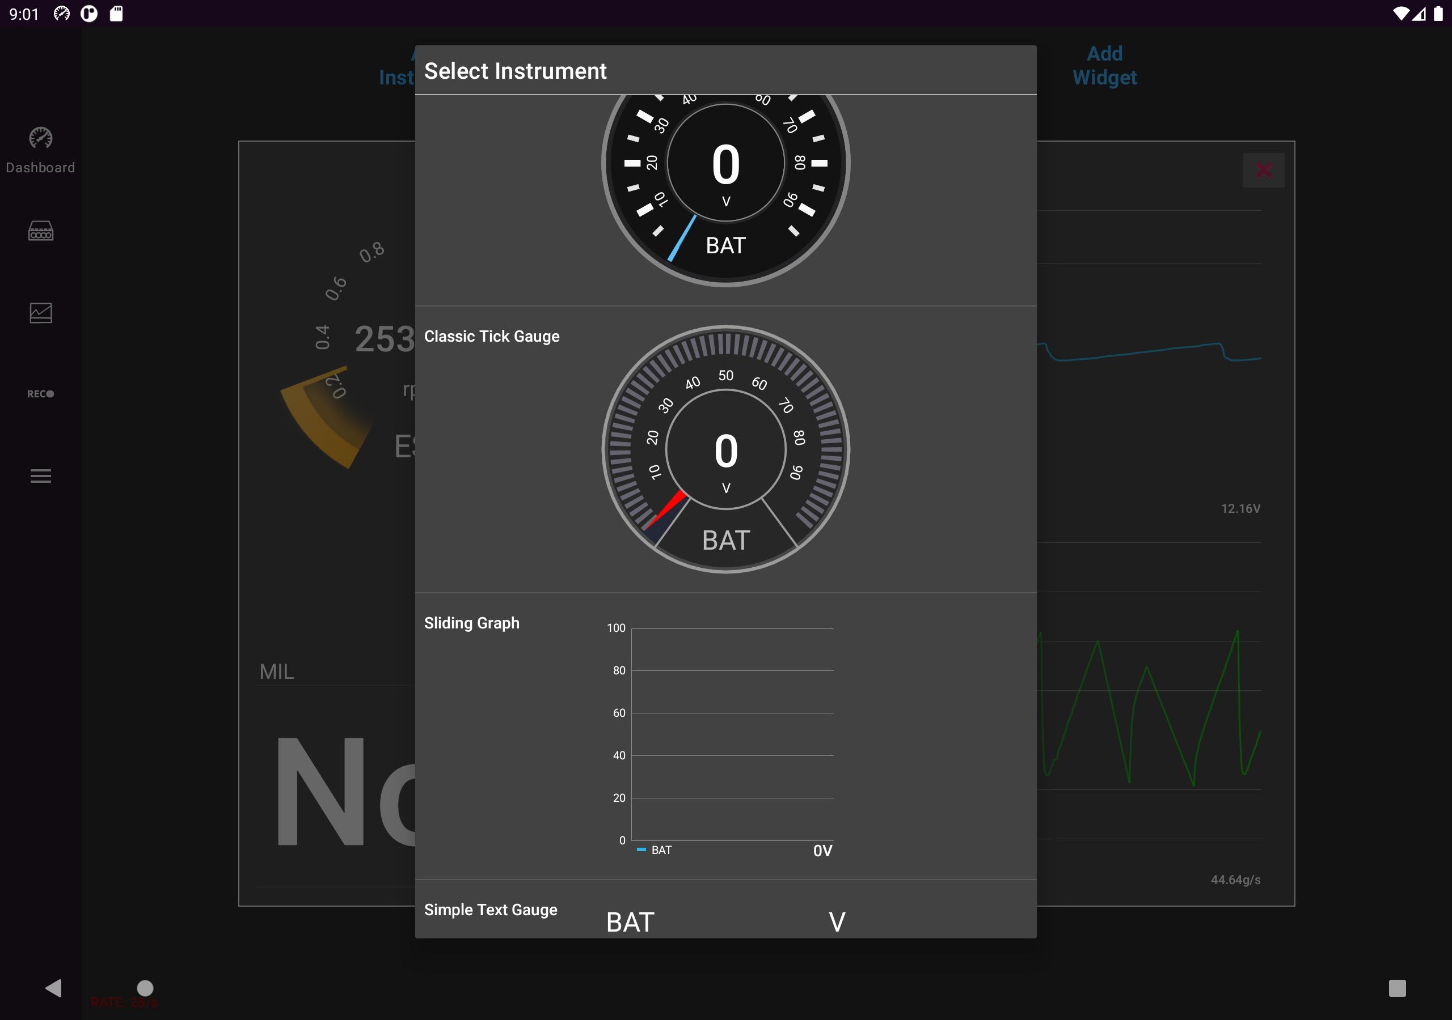
Task: Tap the Add Widget button
Action: coord(1104,65)
